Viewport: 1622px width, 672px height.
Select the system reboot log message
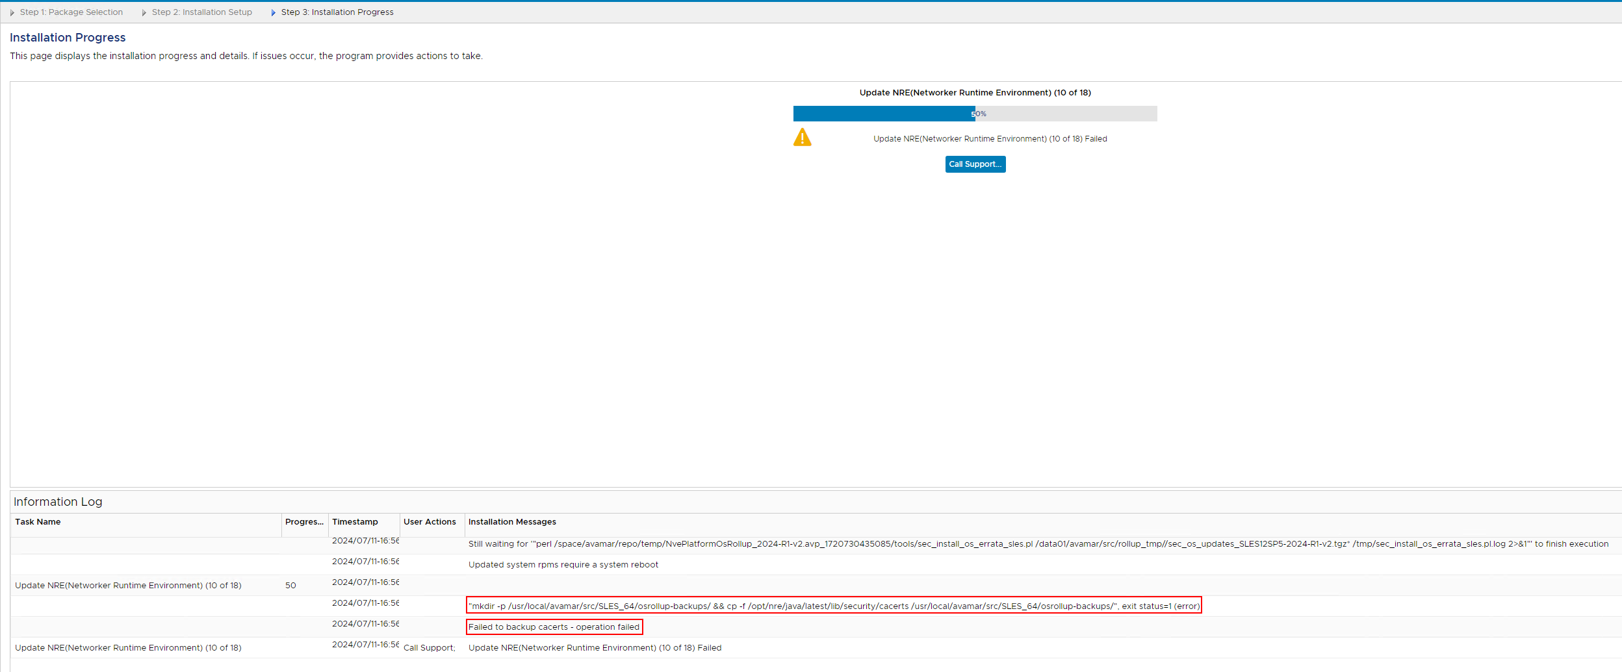point(563,564)
